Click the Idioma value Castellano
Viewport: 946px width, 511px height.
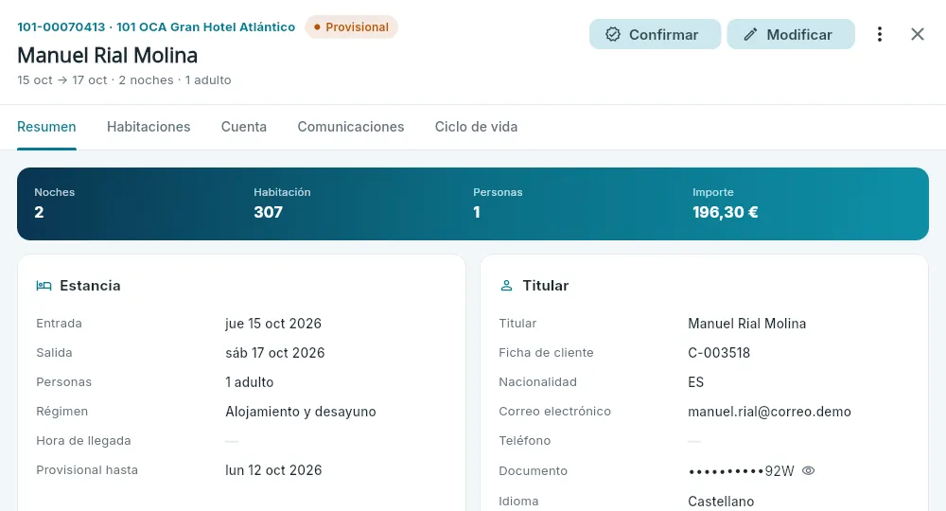(x=721, y=502)
